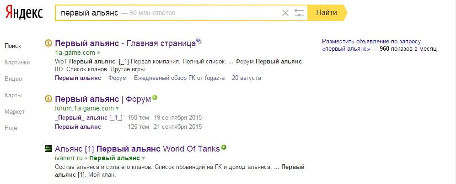Open Альянс [1] Первый альянс World Of Tanks result
Viewport: 456px width, 184px height.
coord(137,149)
